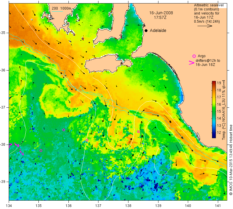Click the magenta drifter arrowhead legend symbol
The image size is (233, 209).
pos(192,63)
